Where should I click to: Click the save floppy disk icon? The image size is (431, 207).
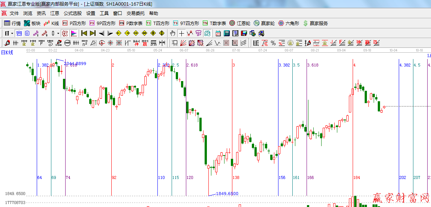(x=244, y=33)
